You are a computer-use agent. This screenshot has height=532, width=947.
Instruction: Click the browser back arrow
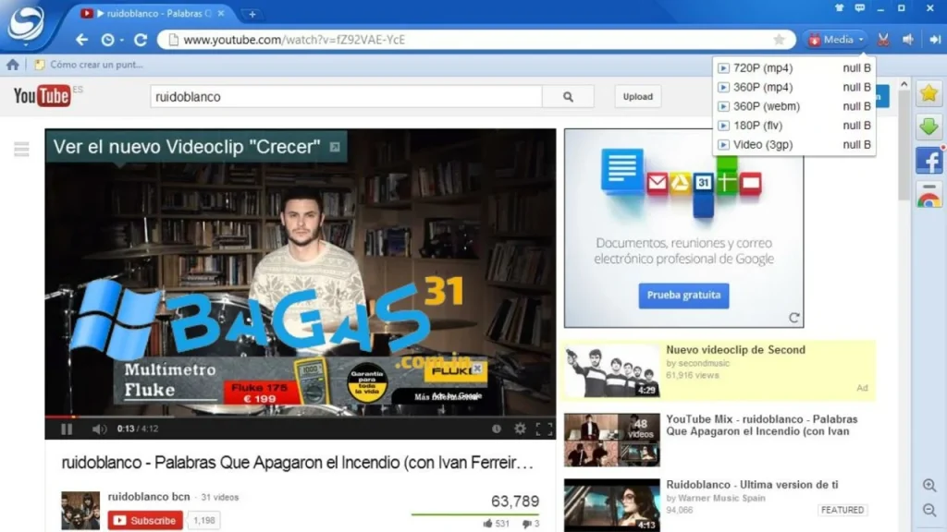[81, 40]
